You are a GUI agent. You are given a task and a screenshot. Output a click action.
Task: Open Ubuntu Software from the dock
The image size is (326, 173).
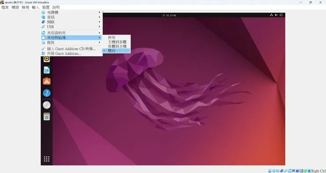pos(47,81)
